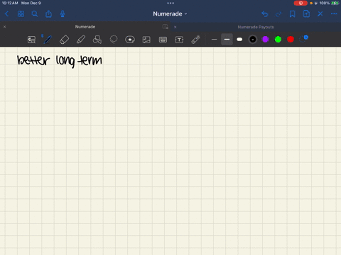Select the zoom window tool
The image size is (341, 255).
31,40
